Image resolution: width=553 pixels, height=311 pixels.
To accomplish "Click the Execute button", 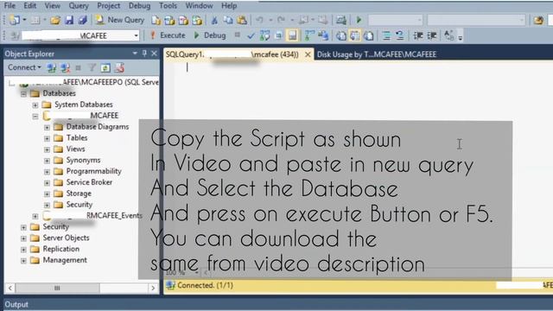I will (x=168, y=35).
